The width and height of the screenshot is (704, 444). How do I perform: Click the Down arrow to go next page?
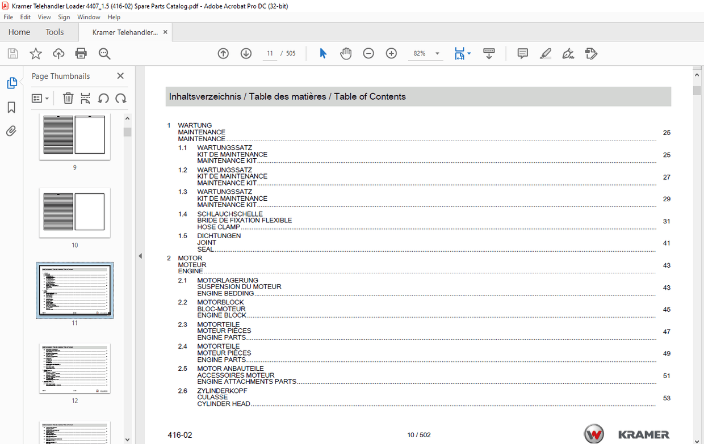246,53
